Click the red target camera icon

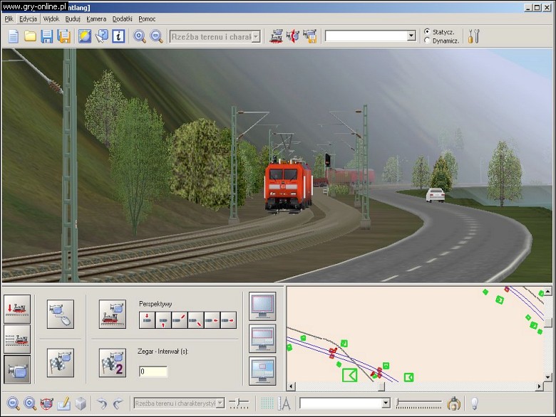47,403
